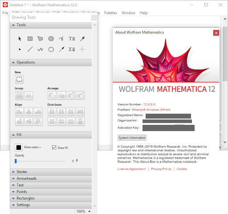
Task: Open the Palettes menu
Action: tap(110, 13)
